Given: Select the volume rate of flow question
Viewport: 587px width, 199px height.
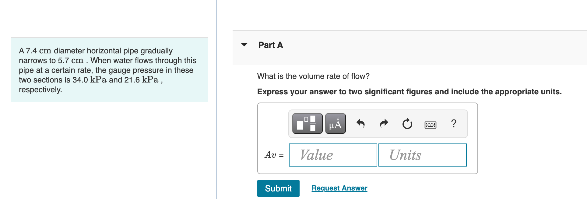Looking at the screenshot, I should coord(313,76).
